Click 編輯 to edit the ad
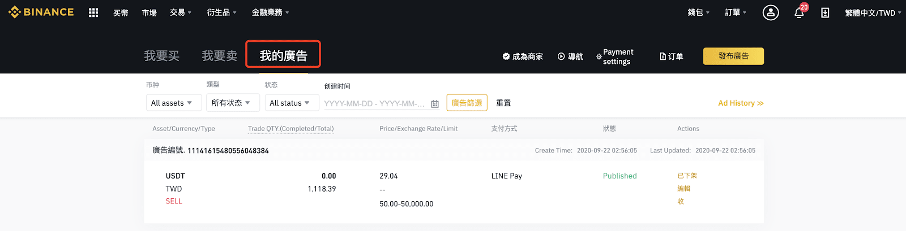This screenshot has height=231, width=906. coord(684,189)
